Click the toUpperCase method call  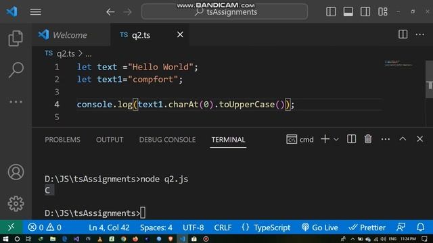coord(246,105)
